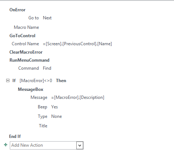The image size is (174, 162).
Task: Select the OnError action heading
Action: [17, 10]
